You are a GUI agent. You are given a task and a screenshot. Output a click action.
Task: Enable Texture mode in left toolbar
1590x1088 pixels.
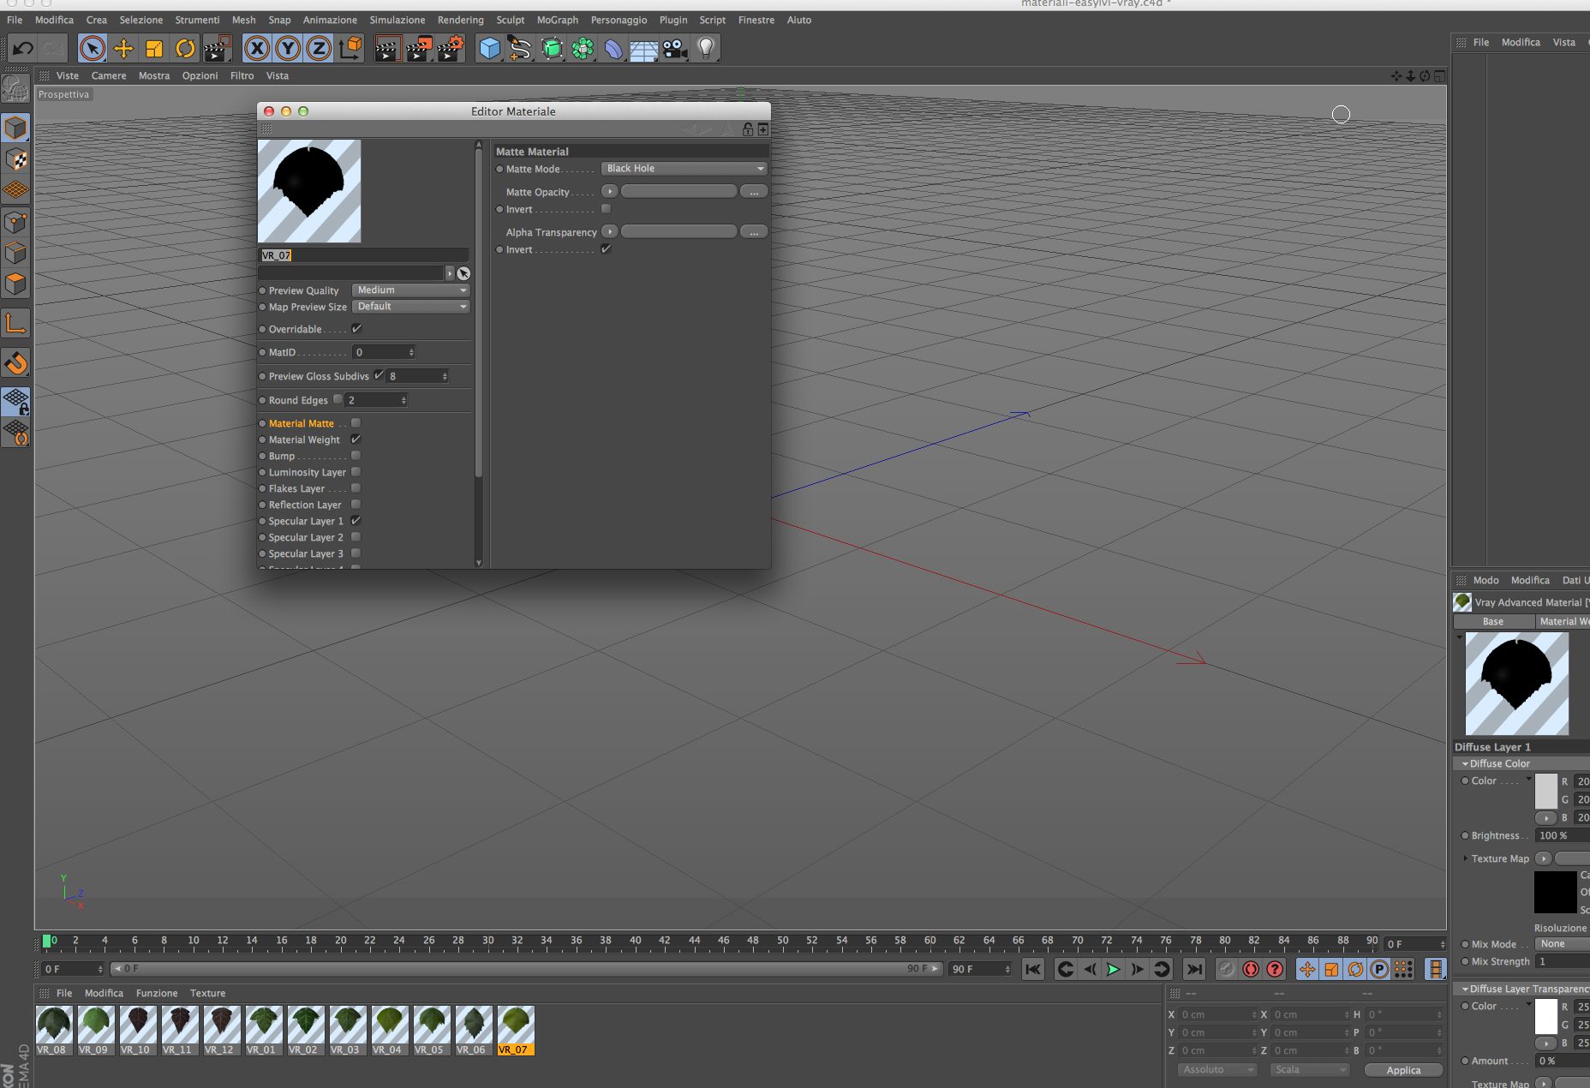[x=16, y=159]
